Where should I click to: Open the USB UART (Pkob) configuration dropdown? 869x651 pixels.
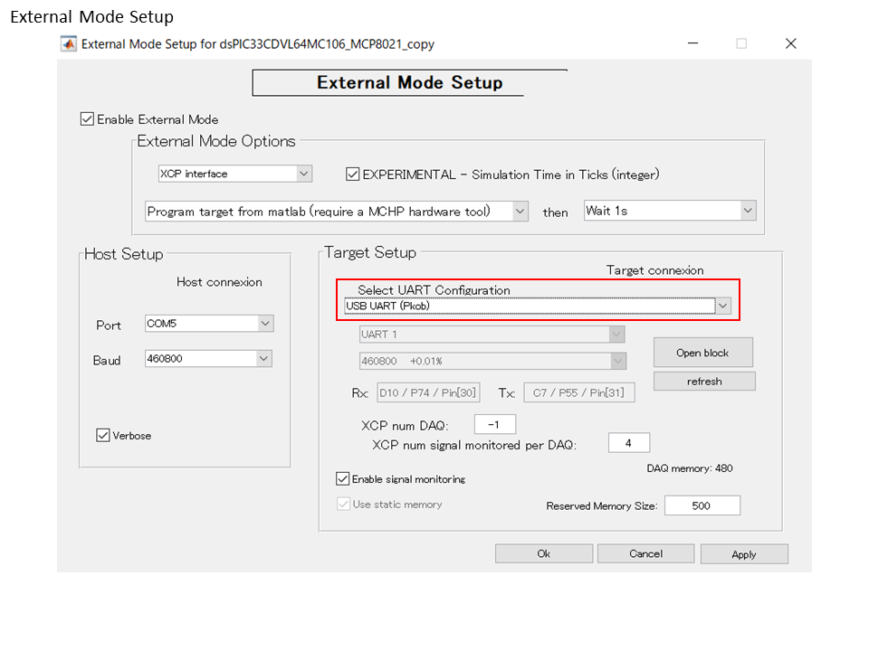[722, 306]
